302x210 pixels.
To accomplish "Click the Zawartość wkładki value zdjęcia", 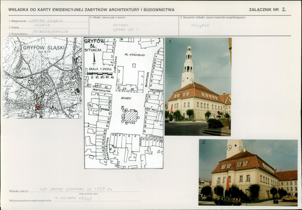I will click(200, 25).
